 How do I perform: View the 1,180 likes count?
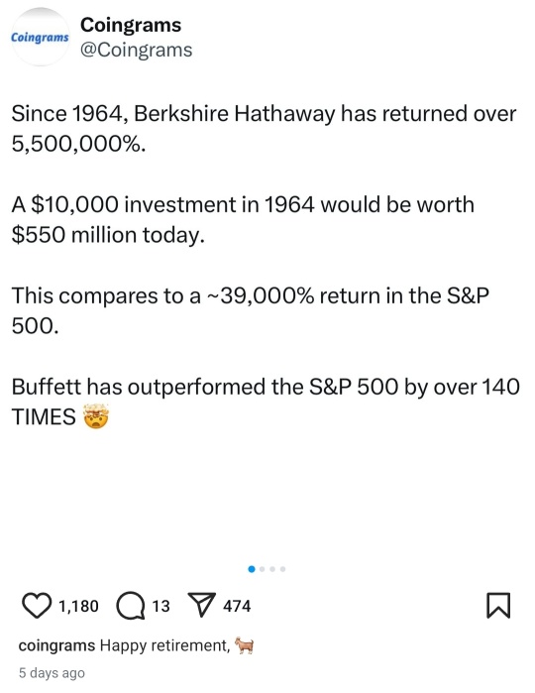click(78, 606)
